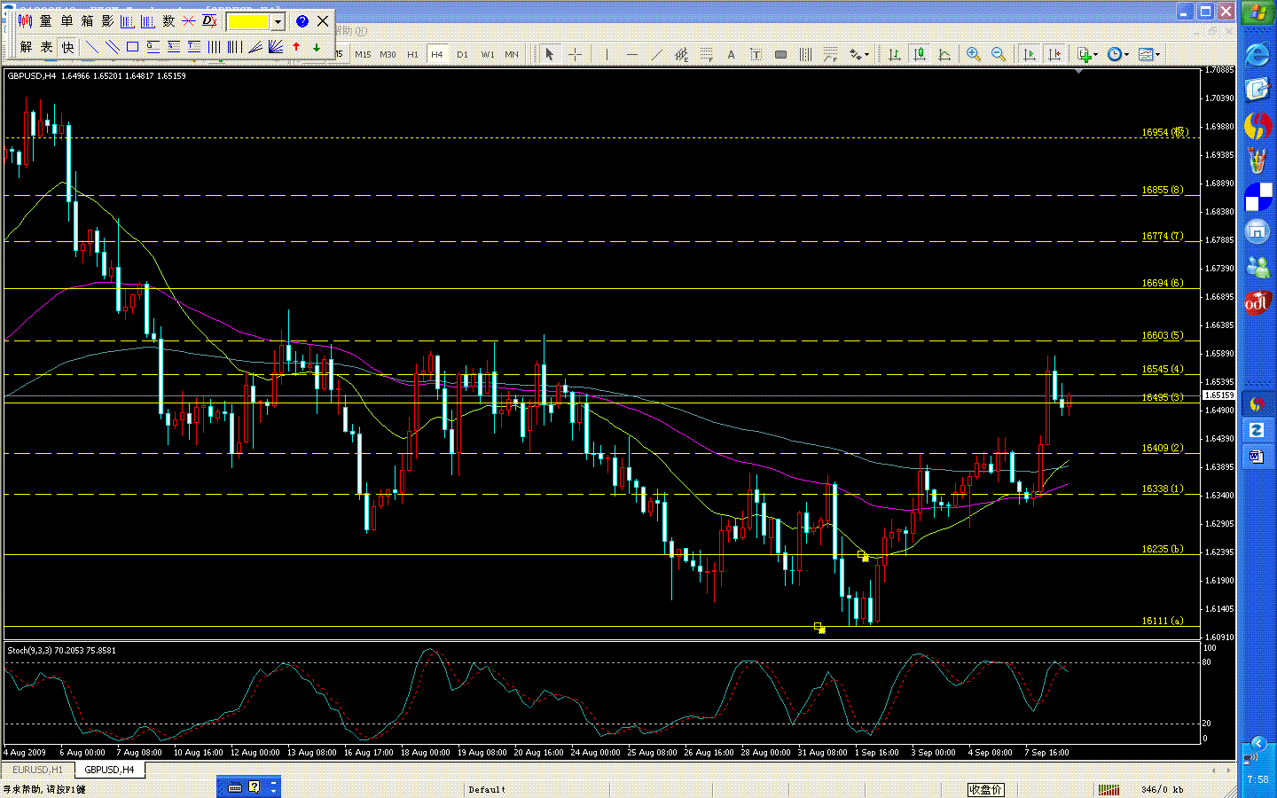Switch to M30 timeframe
The image size is (1277, 798).
pos(388,54)
